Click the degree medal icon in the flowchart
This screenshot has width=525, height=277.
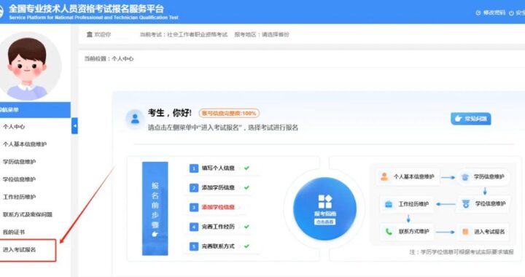pos(465,203)
